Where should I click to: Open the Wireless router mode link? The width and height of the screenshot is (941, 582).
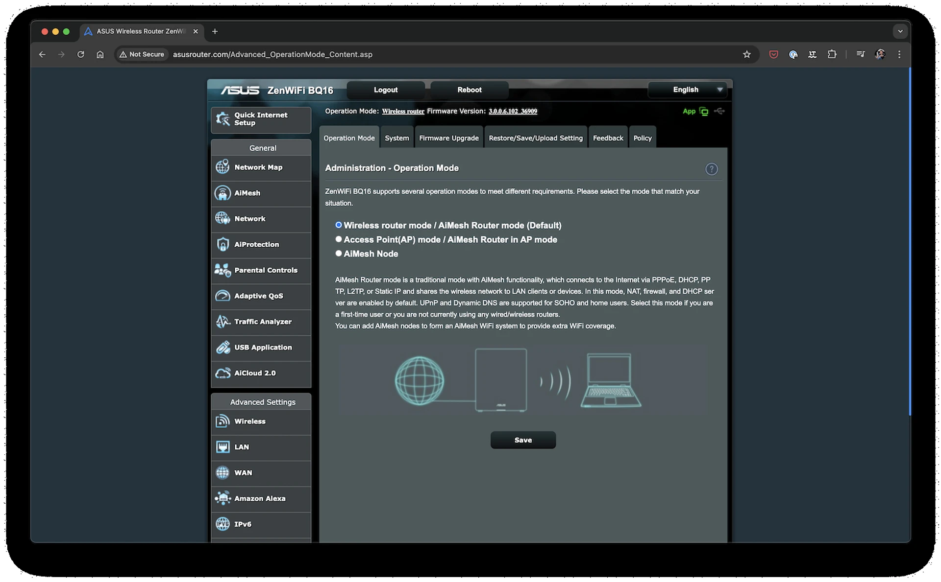tap(403, 112)
